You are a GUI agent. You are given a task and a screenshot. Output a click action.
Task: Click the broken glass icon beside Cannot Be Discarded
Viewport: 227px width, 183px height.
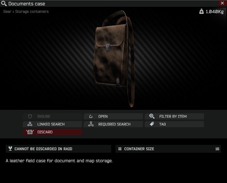point(10,149)
